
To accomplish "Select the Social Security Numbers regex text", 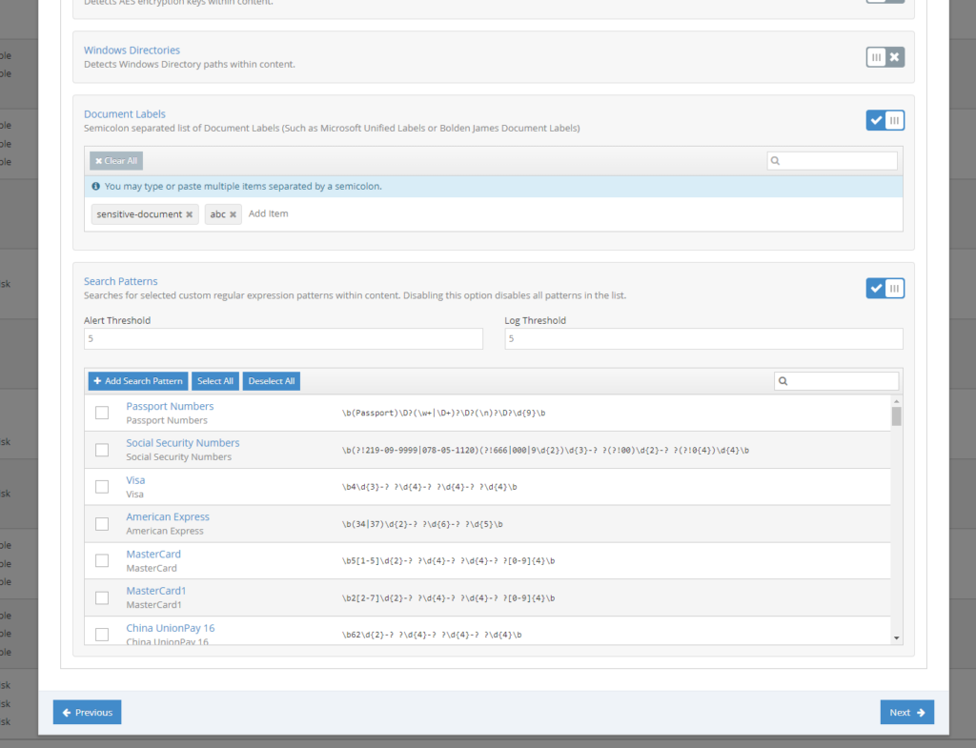I will (x=545, y=450).
